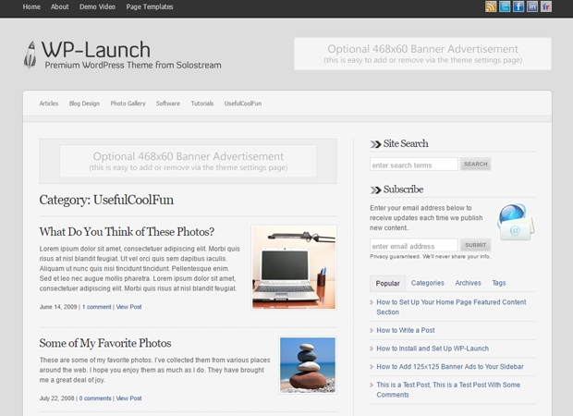The height and width of the screenshot is (416, 573).
Task: Click View Post for July 22, 2008 post
Action: click(x=128, y=398)
